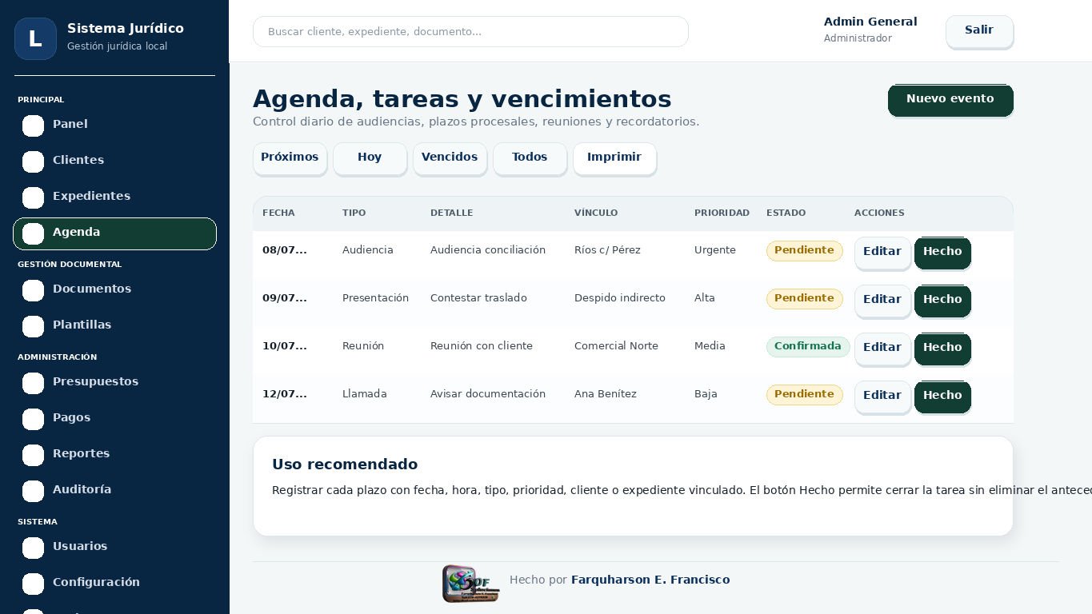
Task: Navigate to Pagos
Action: coord(114,418)
